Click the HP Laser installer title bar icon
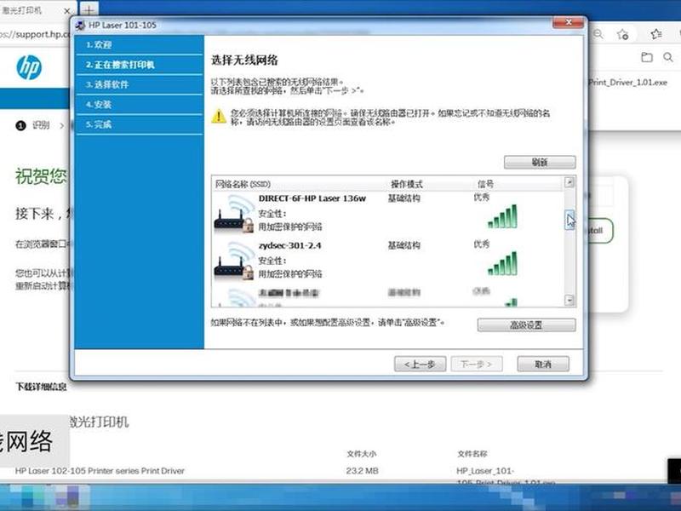The image size is (681, 511). point(80,26)
